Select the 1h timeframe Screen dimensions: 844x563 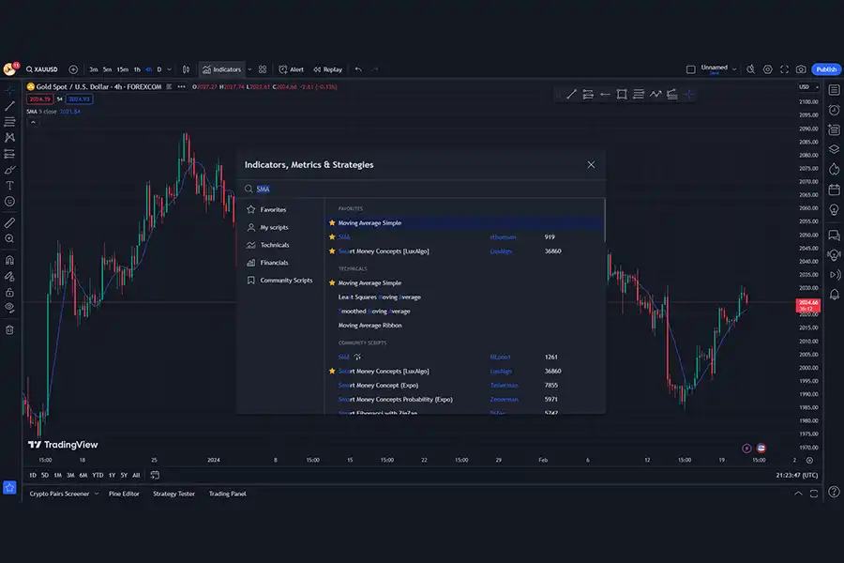tap(137, 69)
